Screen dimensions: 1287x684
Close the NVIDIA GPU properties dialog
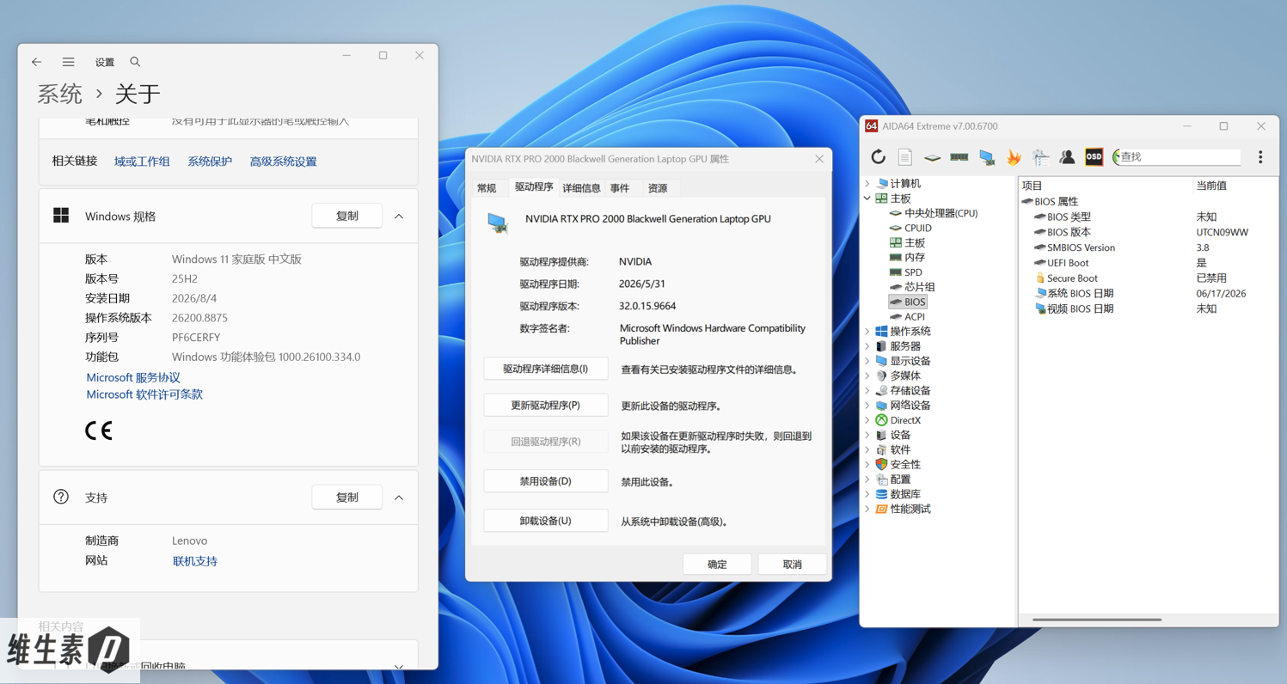819,159
